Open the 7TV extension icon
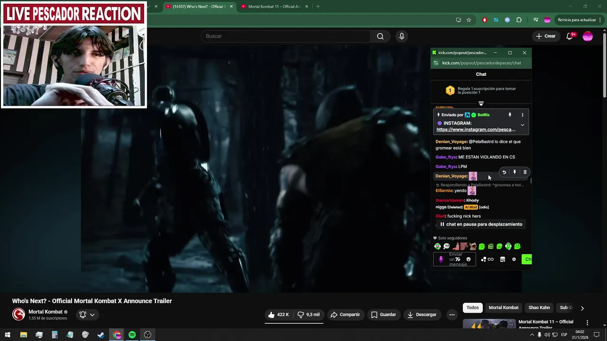607x341 pixels. [496, 20]
